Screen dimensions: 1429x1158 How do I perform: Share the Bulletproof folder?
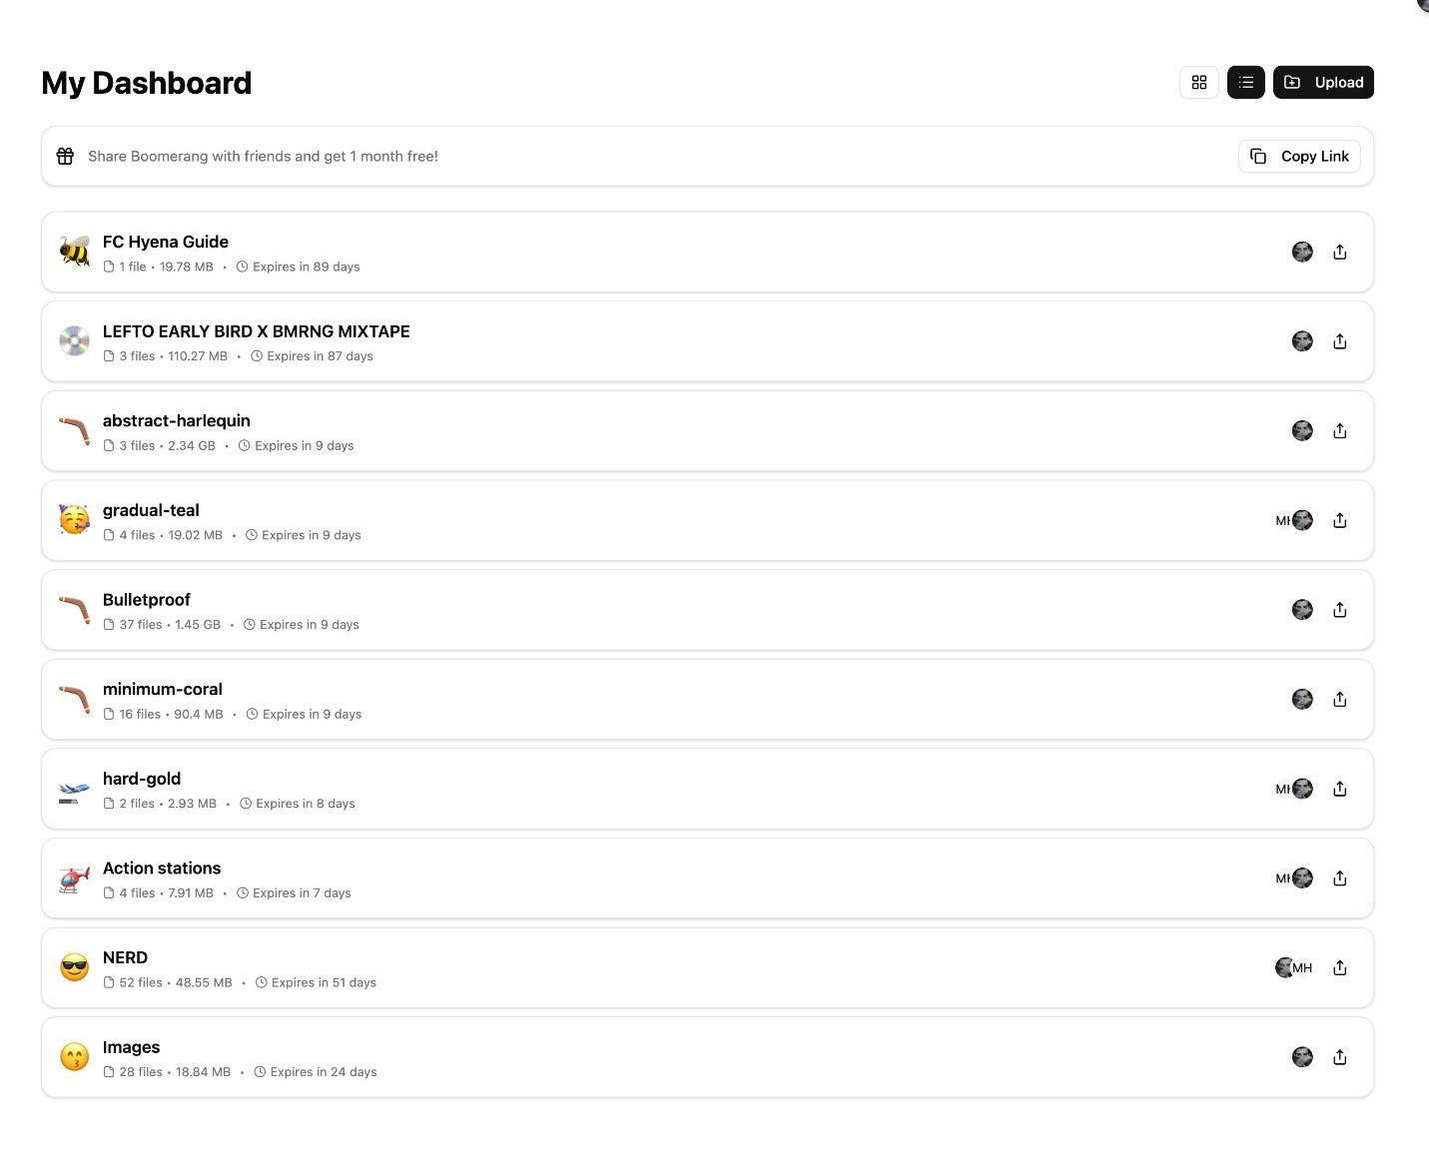tap(1339, 609)
